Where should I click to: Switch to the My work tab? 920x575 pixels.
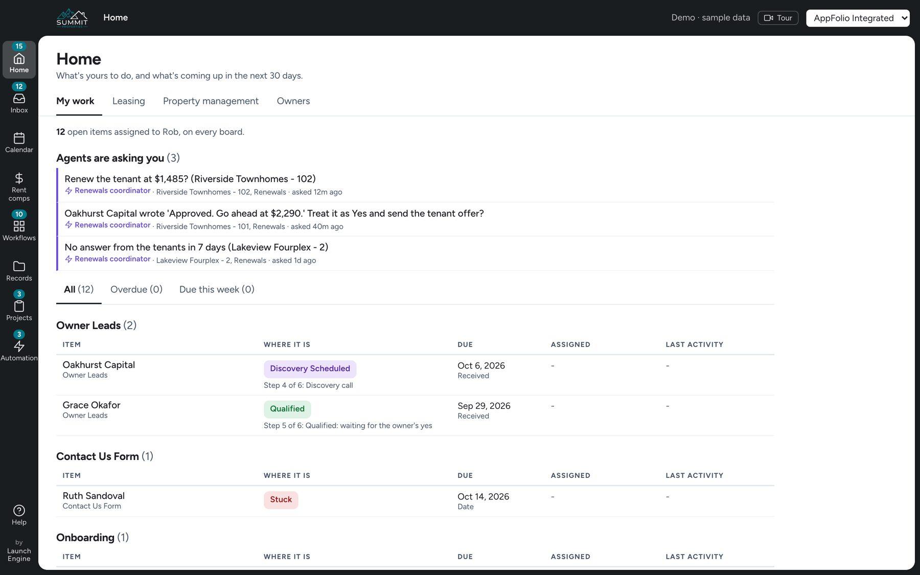pyautogui.click(x=75, y=101)
